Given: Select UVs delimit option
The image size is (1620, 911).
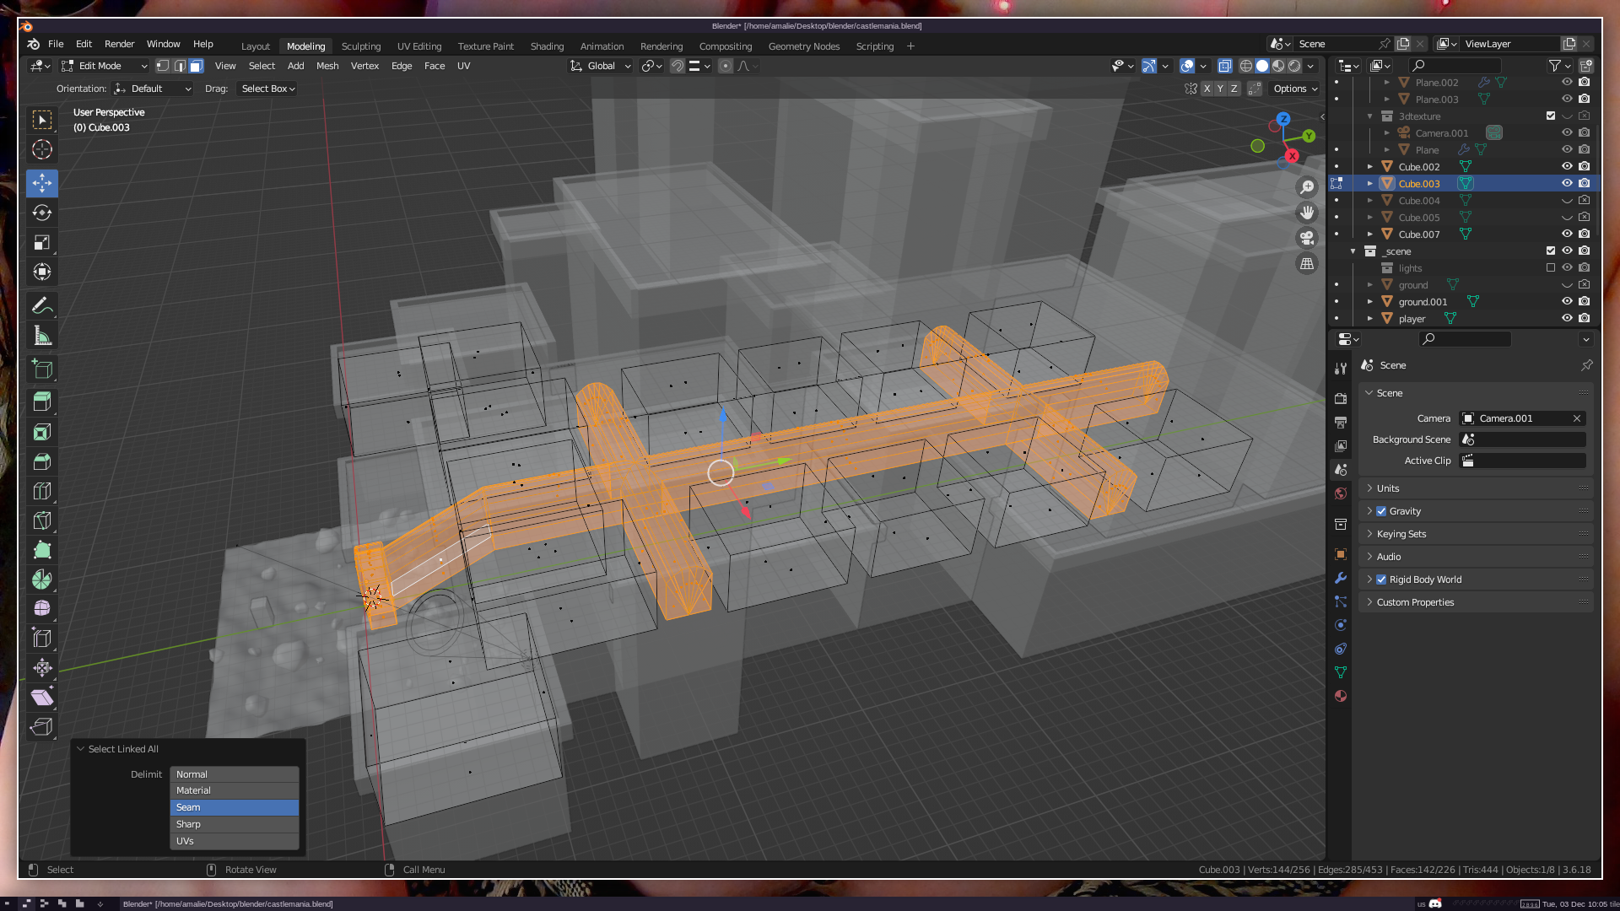Looking at the screenshot, I should tap(235, 841).
